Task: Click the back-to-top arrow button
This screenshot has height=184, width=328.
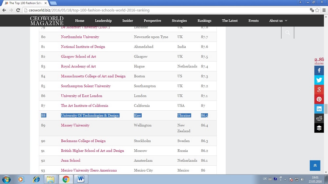Action: pos(315,165)
